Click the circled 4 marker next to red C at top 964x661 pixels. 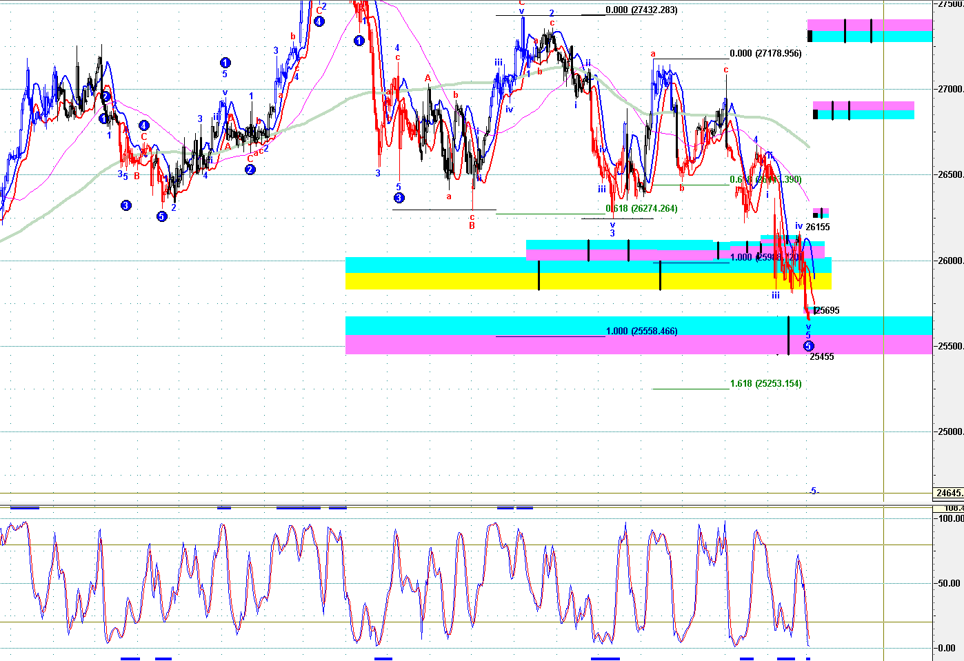pyautogui.click(x=319, y=21)
